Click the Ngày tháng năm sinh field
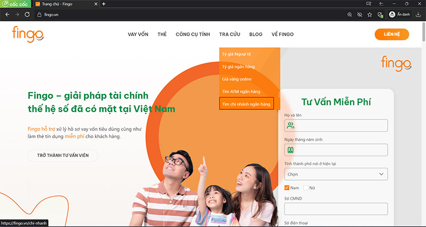Image resolution: width=426 pixels, height=227 pixels. (336, 150)
